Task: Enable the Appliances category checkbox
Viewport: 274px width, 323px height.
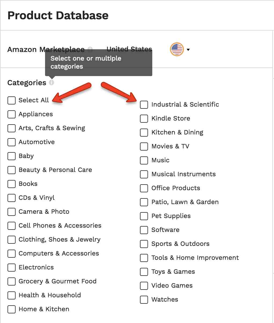Action: pyautogui.click(x=12, y=114)
